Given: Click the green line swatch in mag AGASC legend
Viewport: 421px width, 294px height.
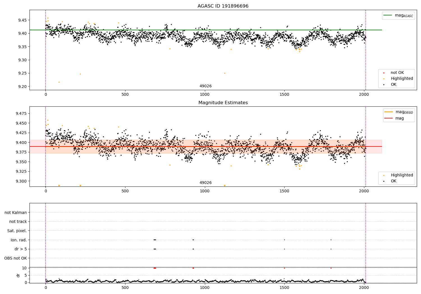Looking at the screenshot, I should (388, 15).
